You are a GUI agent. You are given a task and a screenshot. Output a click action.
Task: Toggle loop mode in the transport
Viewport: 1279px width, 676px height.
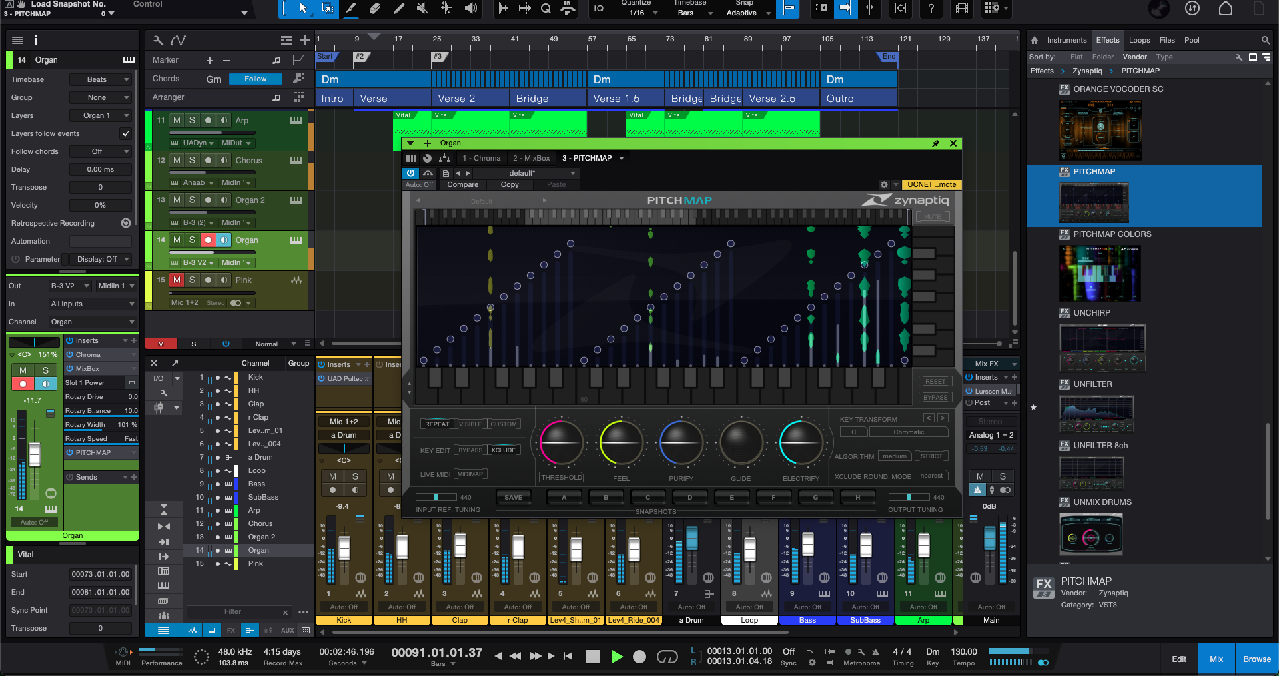[667, 657]
